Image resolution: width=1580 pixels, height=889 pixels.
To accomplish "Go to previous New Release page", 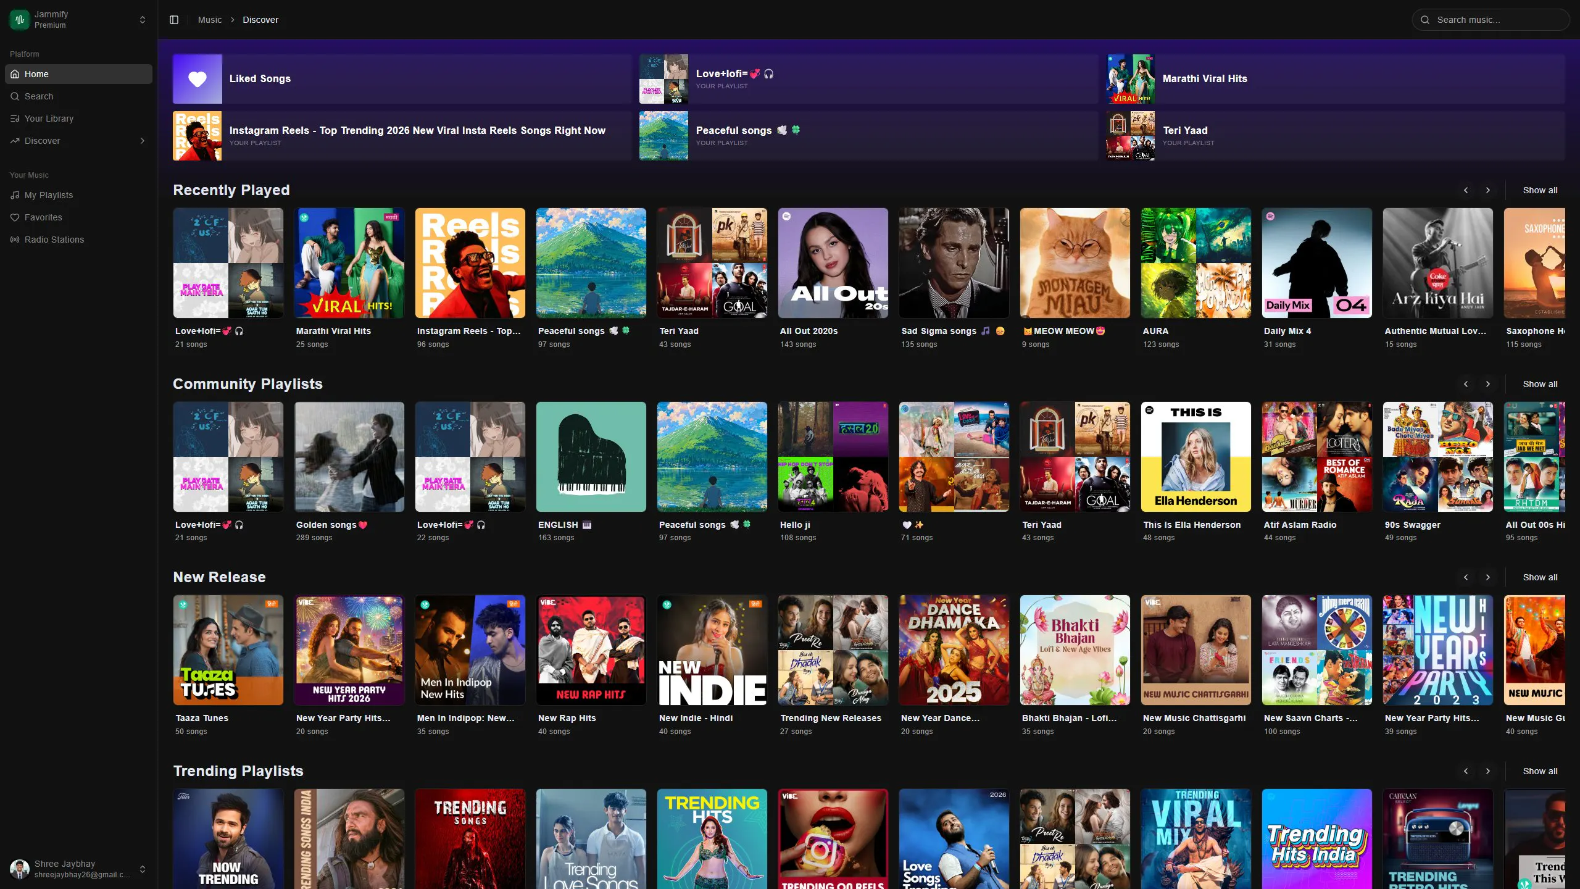I will pos(1466,577).
